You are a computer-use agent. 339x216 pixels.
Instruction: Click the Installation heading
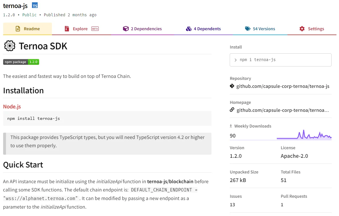point(23,91)
